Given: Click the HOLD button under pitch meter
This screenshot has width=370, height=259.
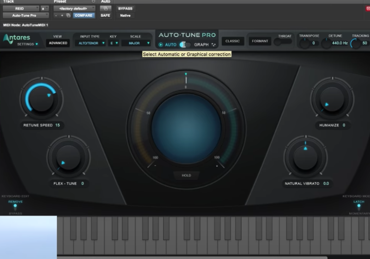Looking at the screenshot, I should 186,175.
